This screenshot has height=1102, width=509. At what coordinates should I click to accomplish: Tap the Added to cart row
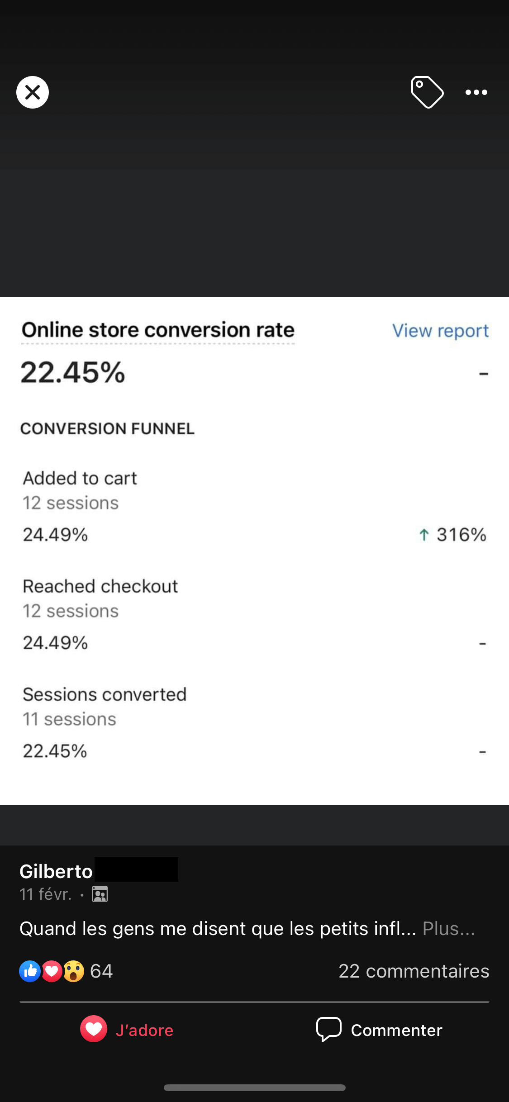(x=254, y=506)
